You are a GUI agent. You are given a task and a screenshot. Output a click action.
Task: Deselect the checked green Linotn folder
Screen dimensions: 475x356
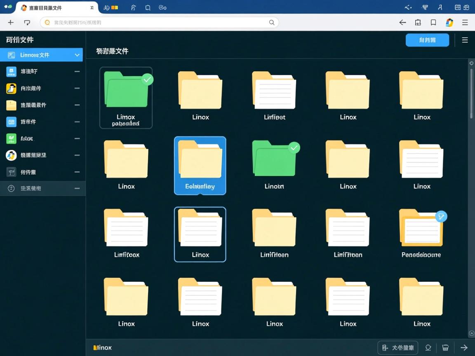294,148
